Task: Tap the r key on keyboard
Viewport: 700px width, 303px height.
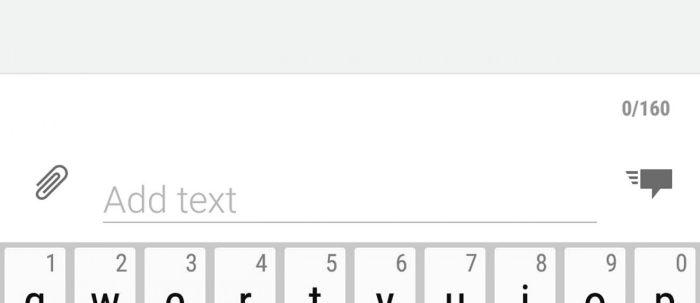Action: [245, 276]
